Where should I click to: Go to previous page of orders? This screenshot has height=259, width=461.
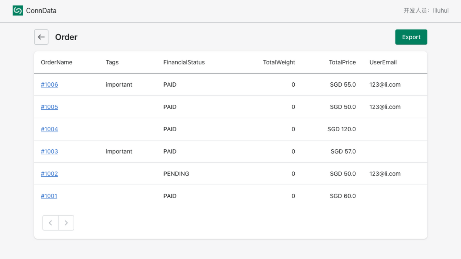coord(50,223)
